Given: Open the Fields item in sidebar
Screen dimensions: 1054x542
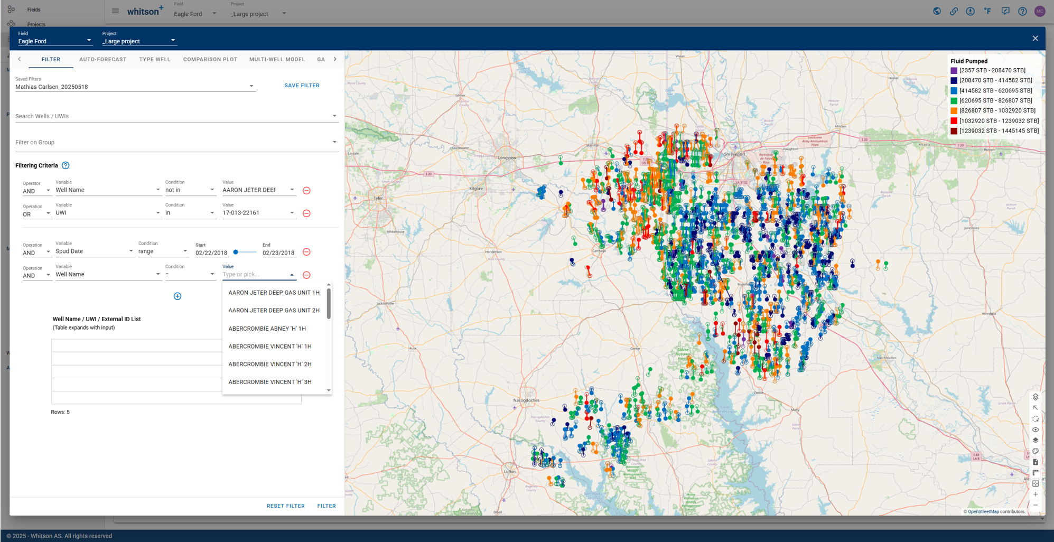Looking at the screenshot, I should point(34,10).
